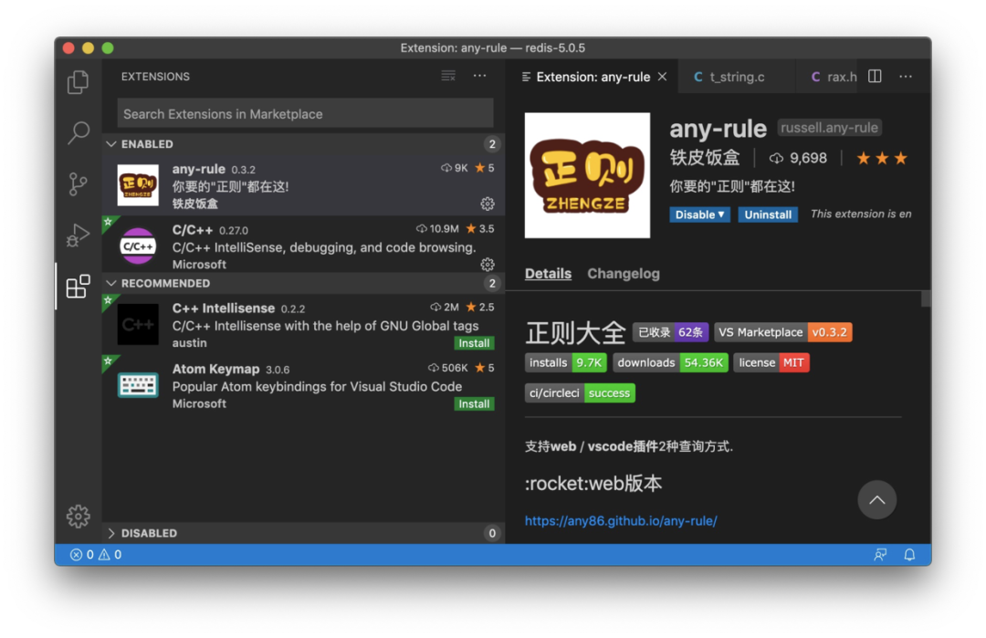Viewport: 986px width, 638px height.
Task: Open the Source Control view
Action: click(x=79, y=183)
